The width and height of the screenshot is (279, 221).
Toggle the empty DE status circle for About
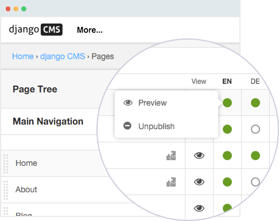[255, 182]
